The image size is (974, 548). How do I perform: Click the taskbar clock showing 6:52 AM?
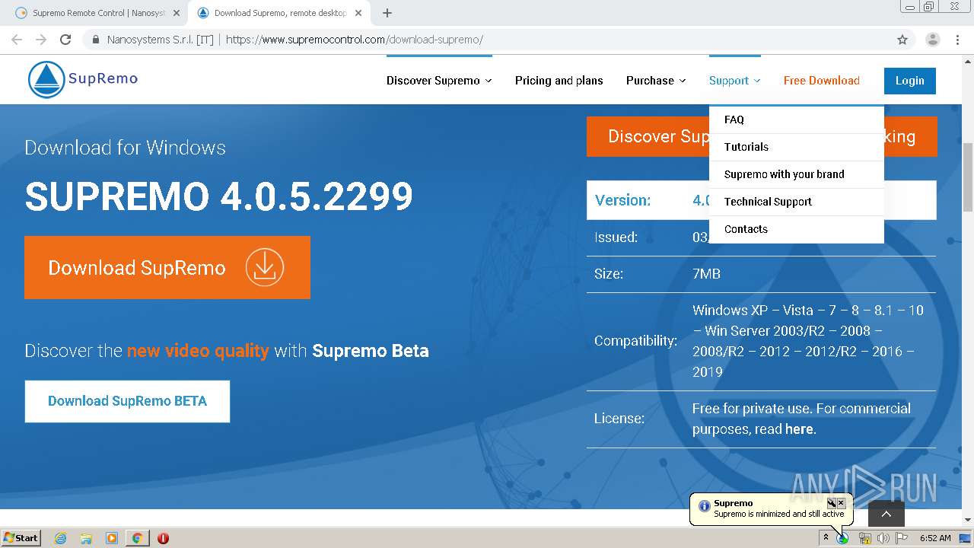(935, 538)
